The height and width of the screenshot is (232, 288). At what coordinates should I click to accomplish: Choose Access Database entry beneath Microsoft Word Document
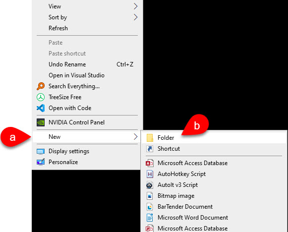[214, 229]
